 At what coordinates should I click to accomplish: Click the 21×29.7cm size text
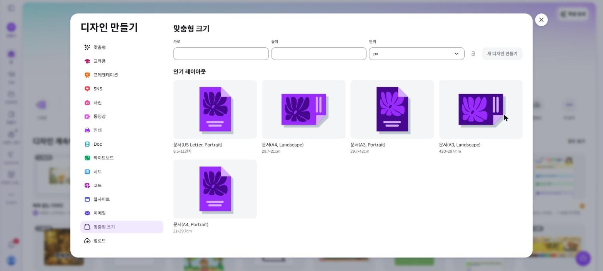pyautogui.click(x=182, y=231)
